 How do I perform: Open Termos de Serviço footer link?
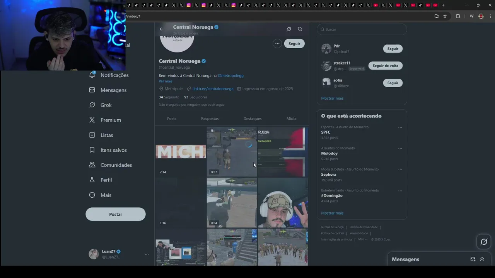pyautogui.click(x=332, y=227)
